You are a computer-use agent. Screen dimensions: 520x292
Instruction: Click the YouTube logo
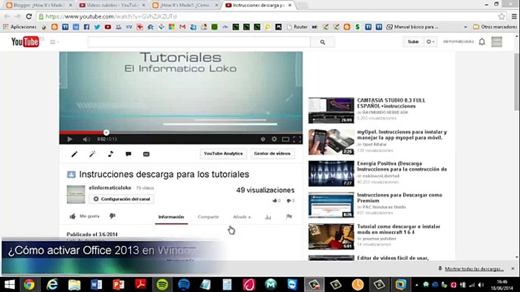tap(25, 41)
